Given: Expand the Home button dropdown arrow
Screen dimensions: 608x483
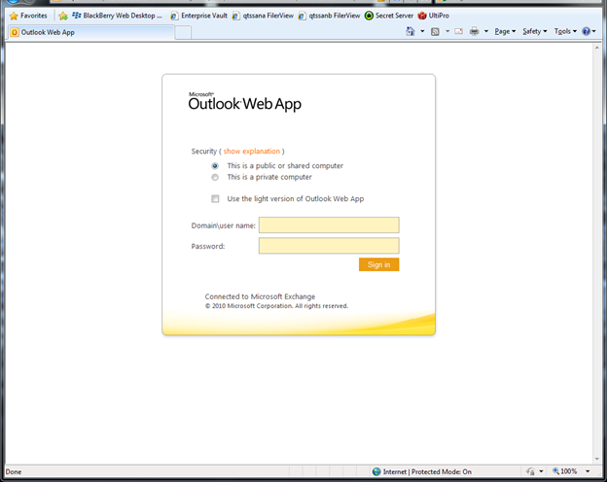Looking at the screenshot, I should [x=422, y=31].
